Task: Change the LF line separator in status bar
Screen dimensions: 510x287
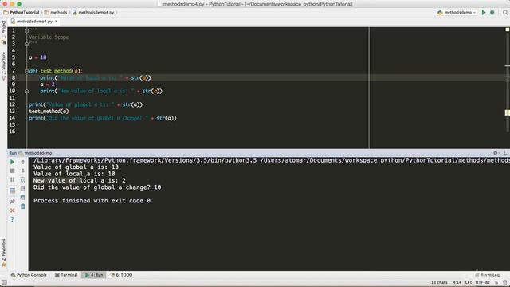Action: point(469,282)
